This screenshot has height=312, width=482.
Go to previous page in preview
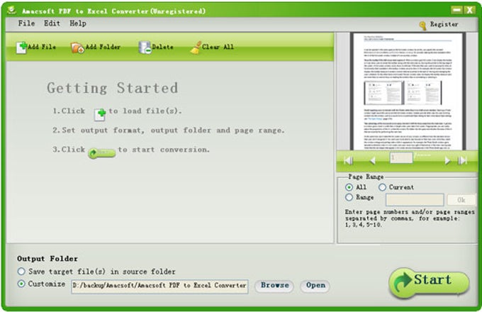point(373,160)
